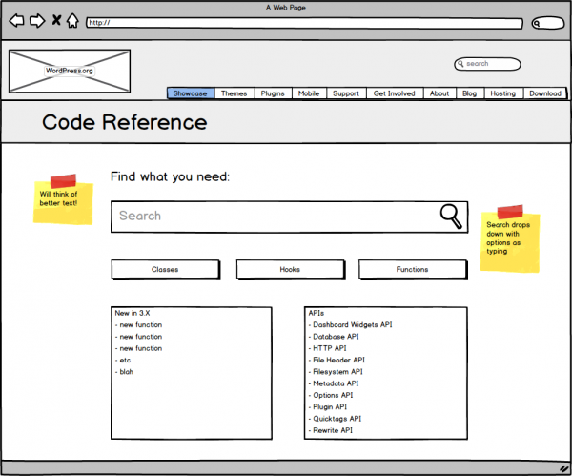Click the Functions button
This screenshot has height=476, width=572.
pos(412,269)
